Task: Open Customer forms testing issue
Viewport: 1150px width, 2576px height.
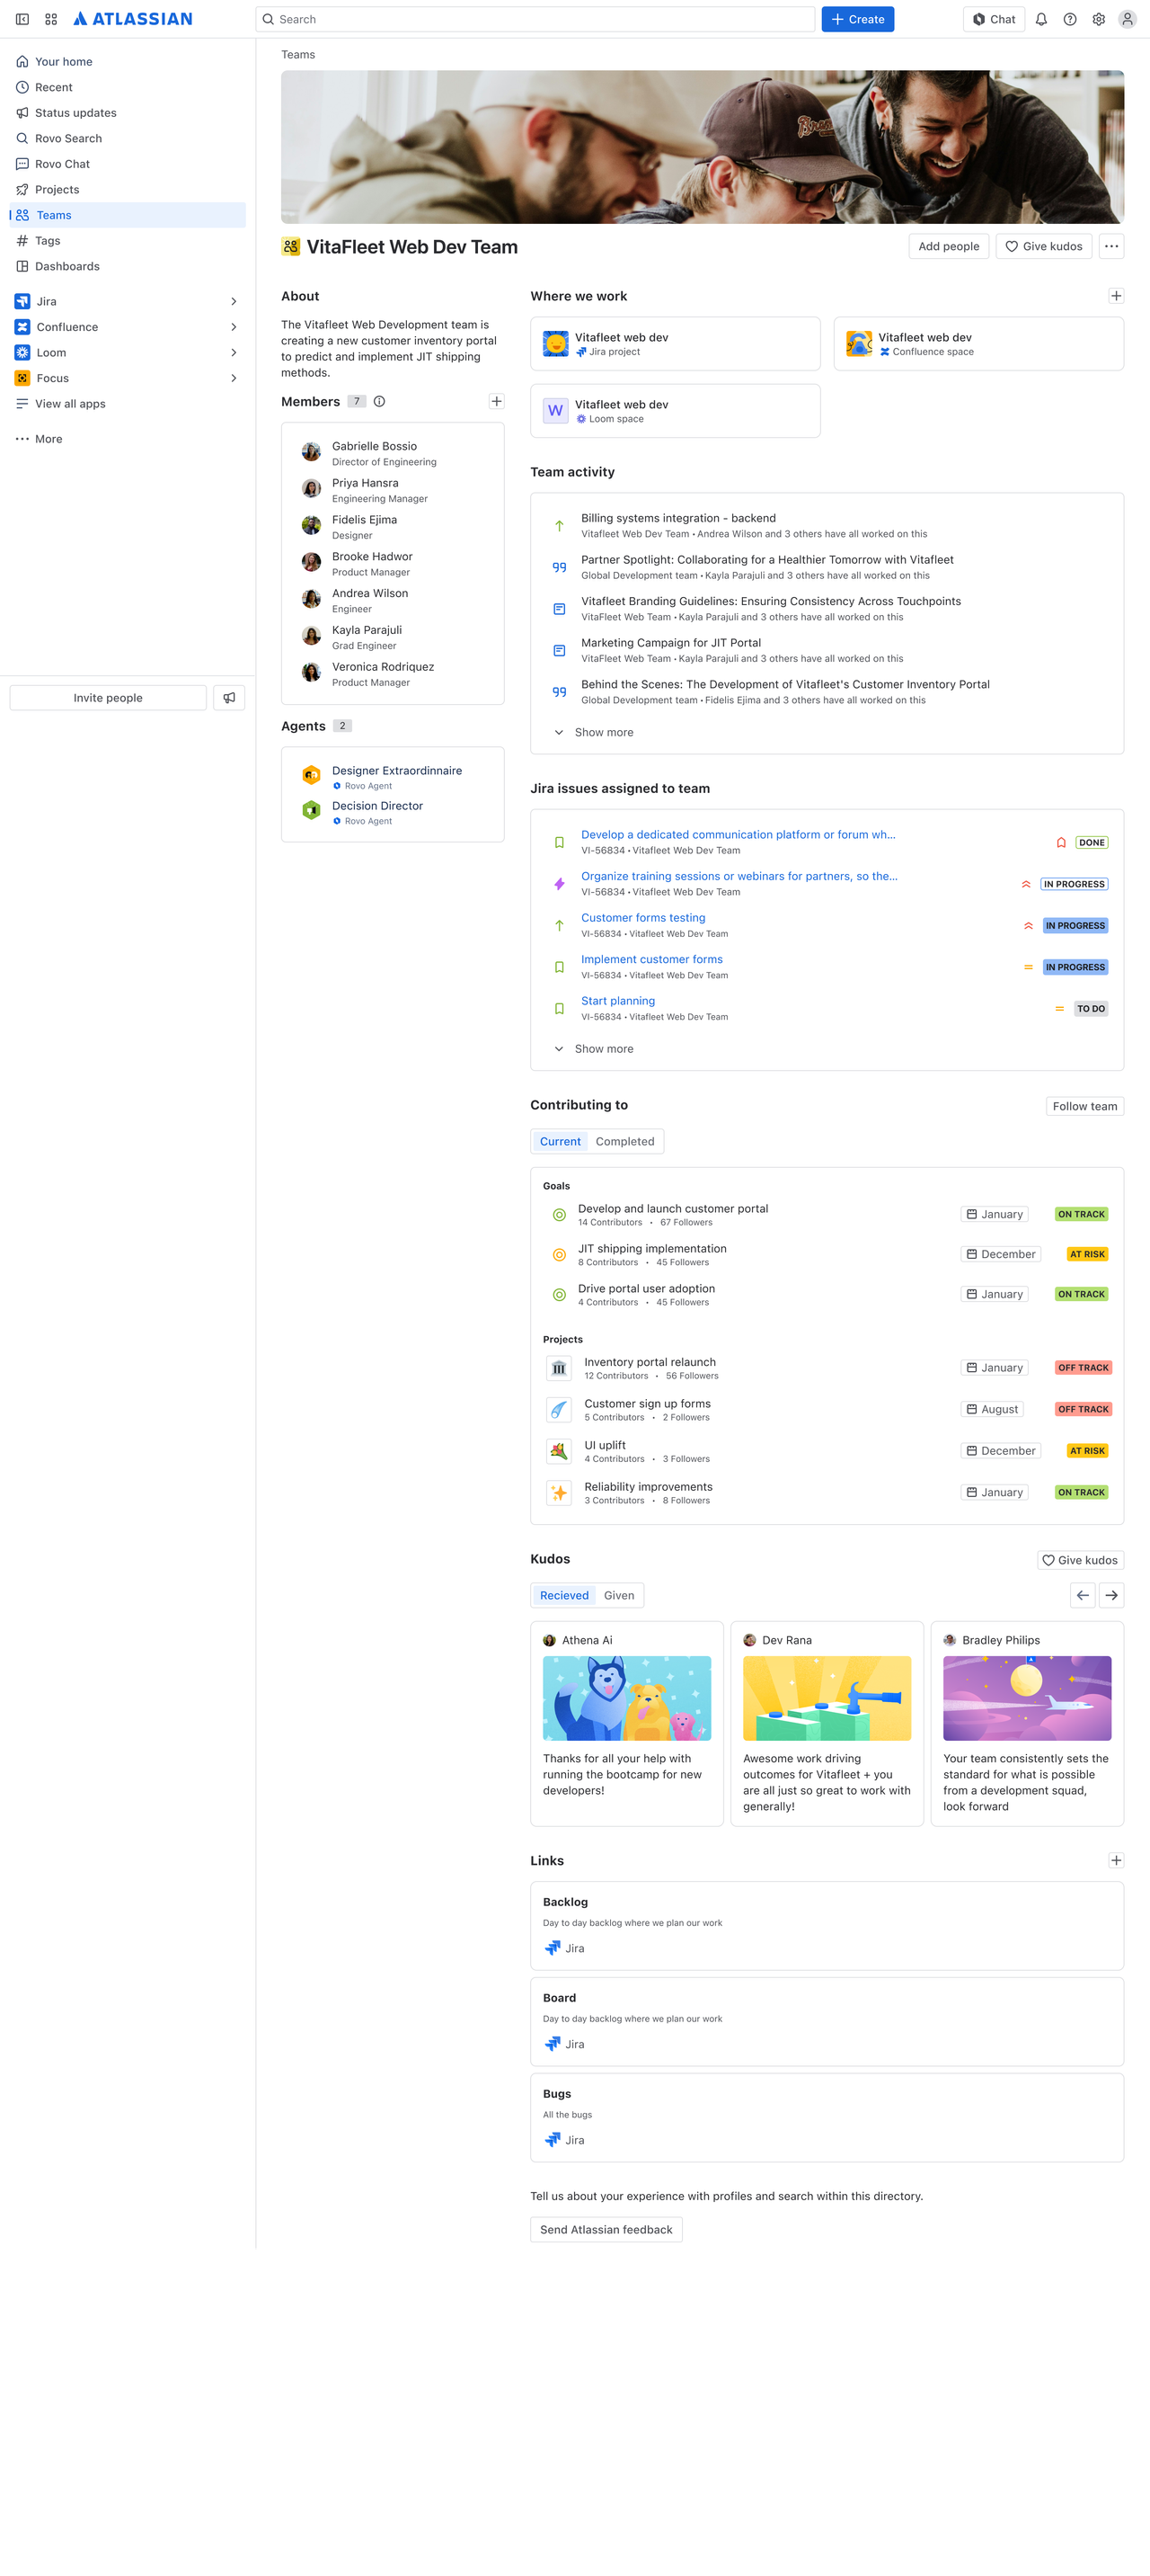Action: click(642, 917)
